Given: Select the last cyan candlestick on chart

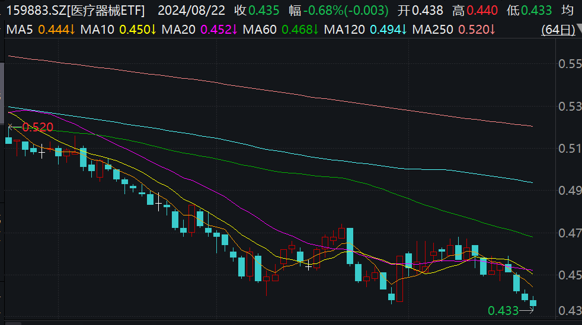Looking at the screenshot, I should [x=533, y=302].
